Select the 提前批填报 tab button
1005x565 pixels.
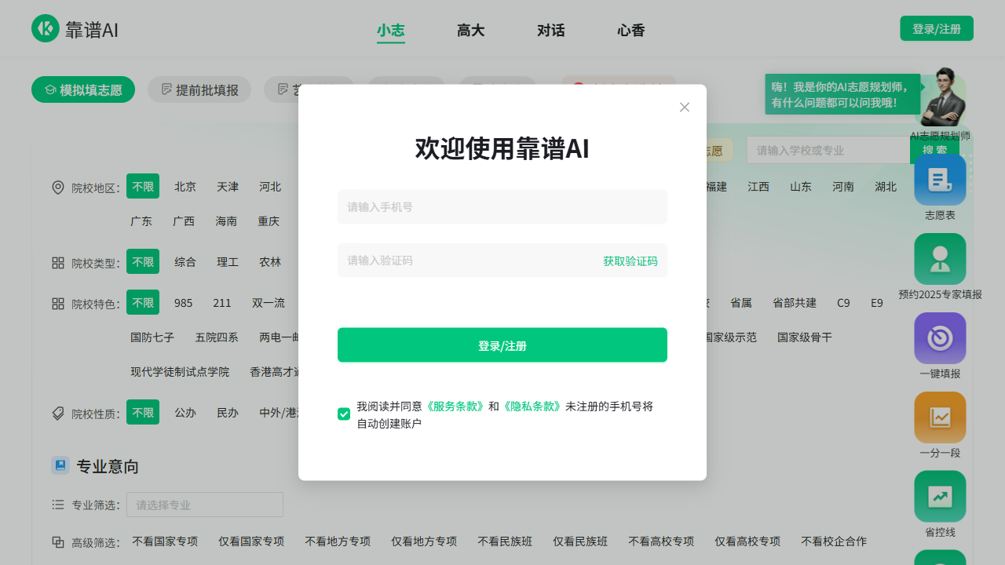click(x=199, y=89)
